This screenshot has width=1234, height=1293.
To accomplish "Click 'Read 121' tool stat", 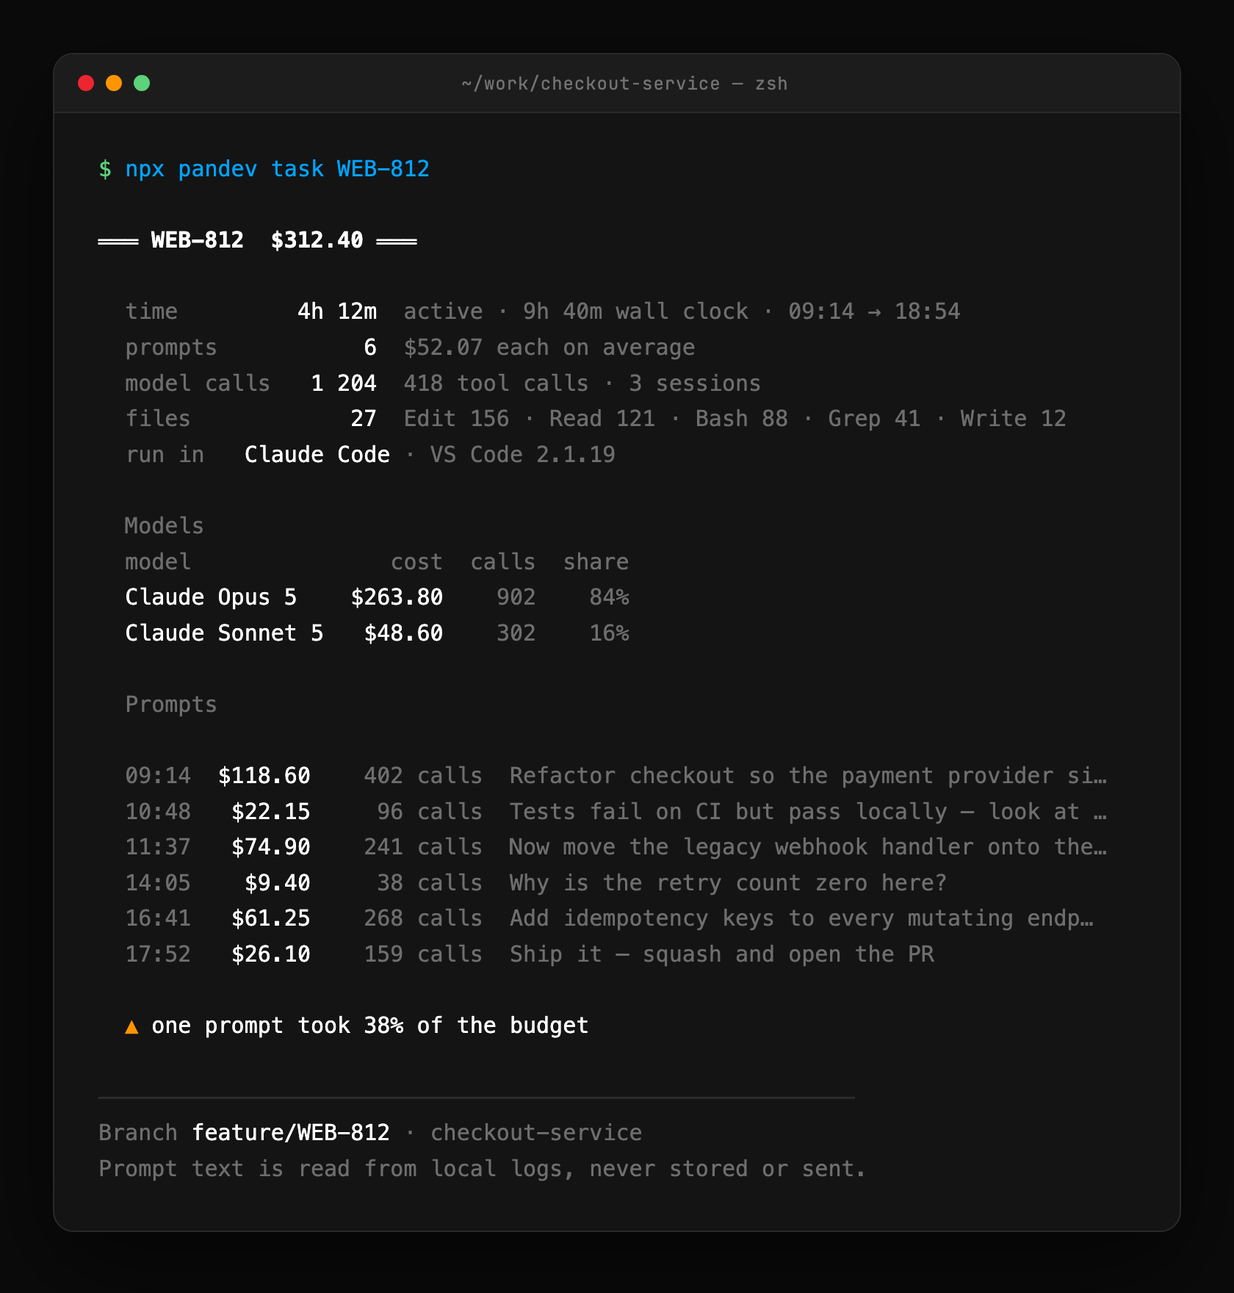I will [x=602, y=419].
